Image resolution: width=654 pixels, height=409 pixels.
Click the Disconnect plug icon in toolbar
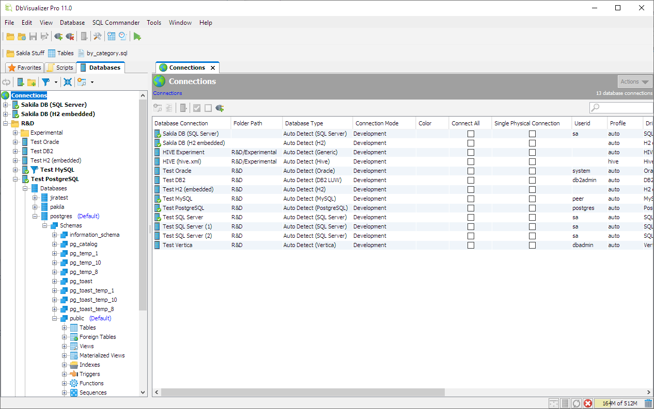[x=71, y=36]
